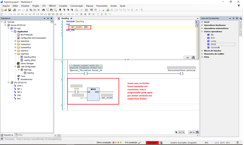The image size is (244, 145).
Task: Click the Save icon in toolbar
Action: pos(10,10)
